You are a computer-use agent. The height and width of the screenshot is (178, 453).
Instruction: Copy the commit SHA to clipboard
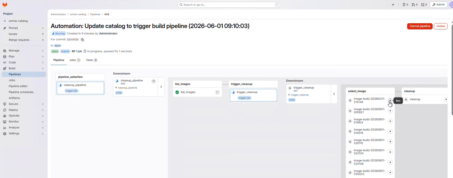83,40
